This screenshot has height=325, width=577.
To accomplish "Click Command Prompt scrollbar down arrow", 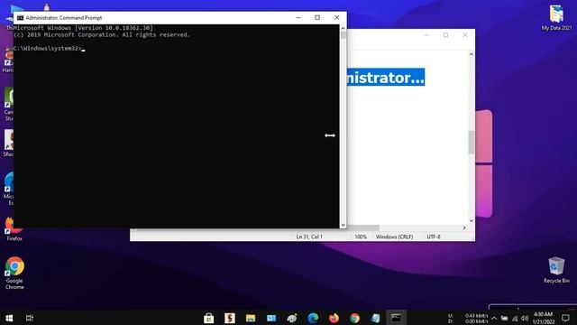I will (343, 225).
